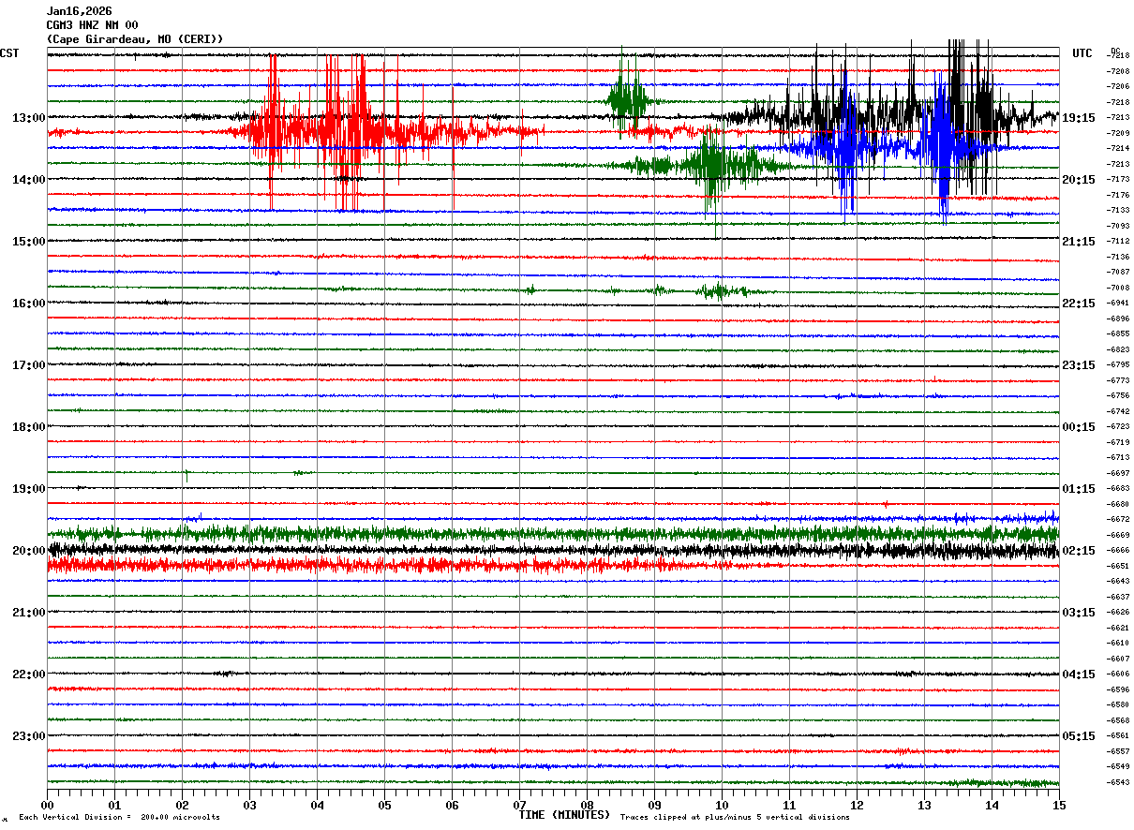Screen dimensions: 1134x830
Task: Click the traces clipped footnote text
Action: pos(735,818)
